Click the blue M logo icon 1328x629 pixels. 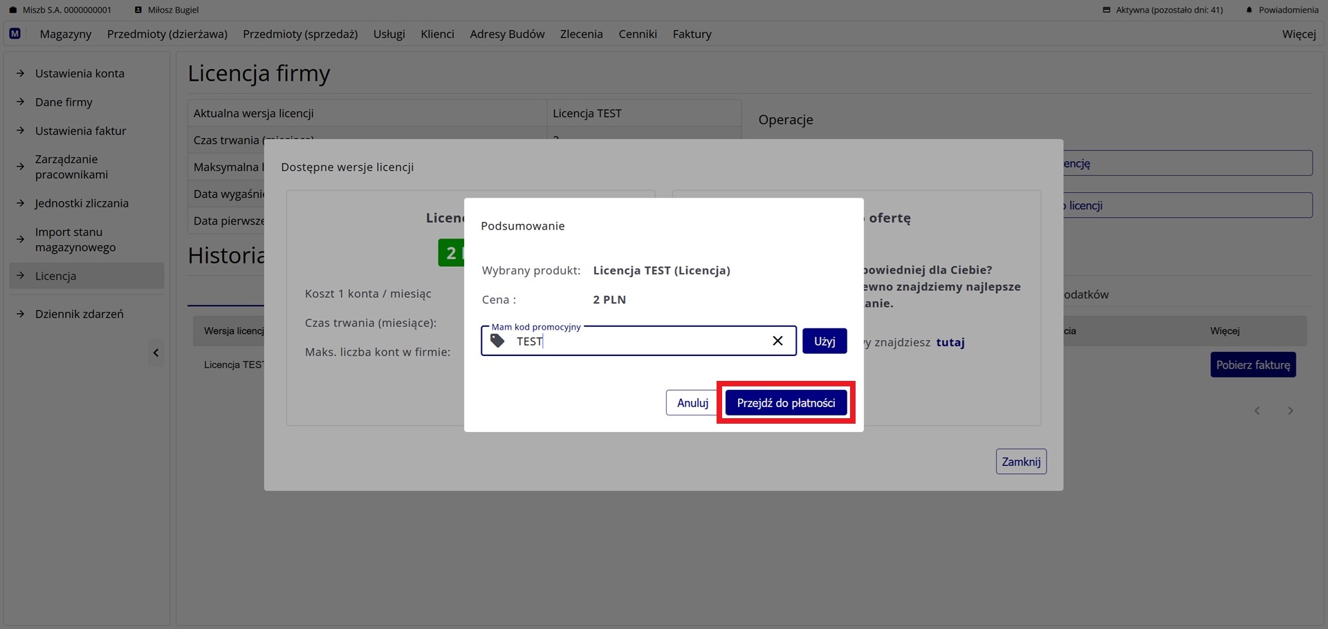click(x=15, y=33)
